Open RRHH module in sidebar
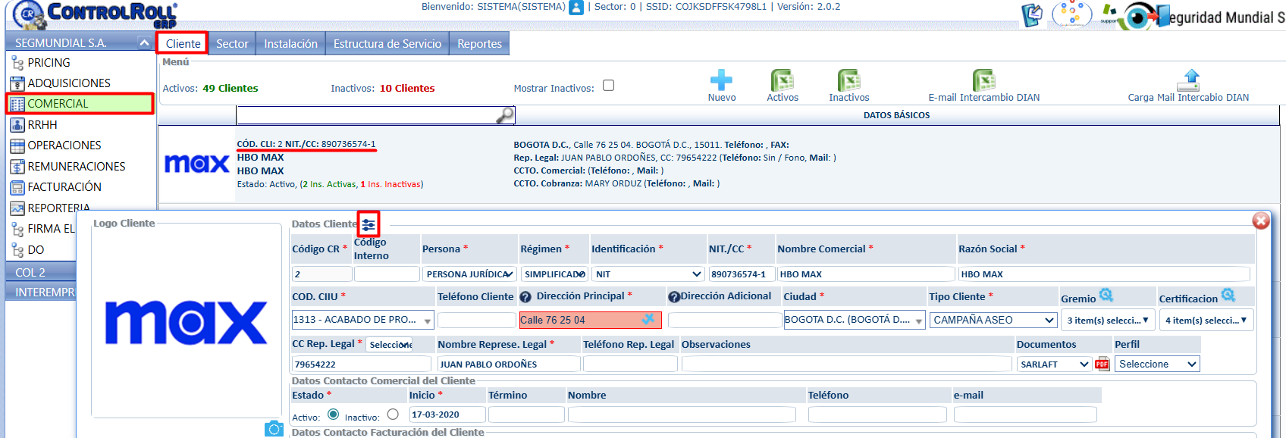Image resolution: width=1286 pixels, height=438 pixels. (42, 125)
